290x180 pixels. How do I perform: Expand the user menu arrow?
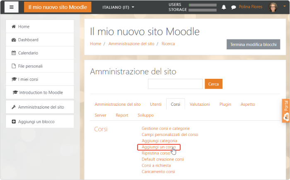pyautogui.click(x=285, y=6)
